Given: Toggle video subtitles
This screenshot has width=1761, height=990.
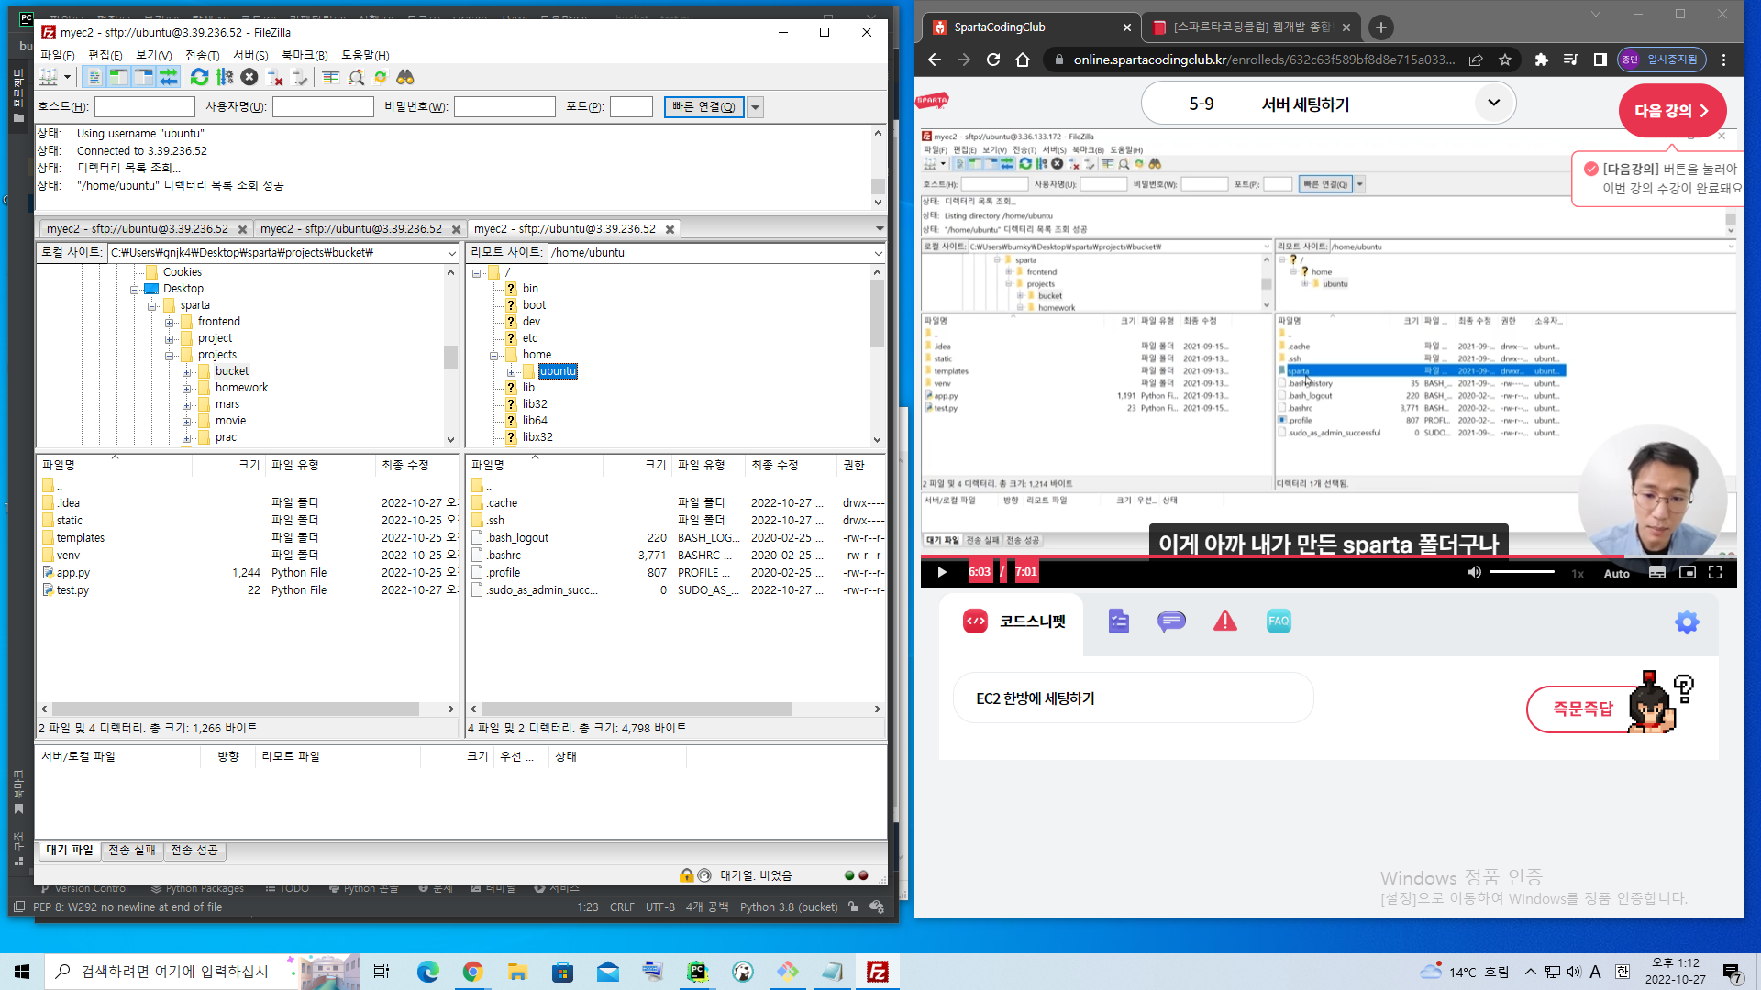Looking at the screenshot, I should click(x=1657, y=573).
